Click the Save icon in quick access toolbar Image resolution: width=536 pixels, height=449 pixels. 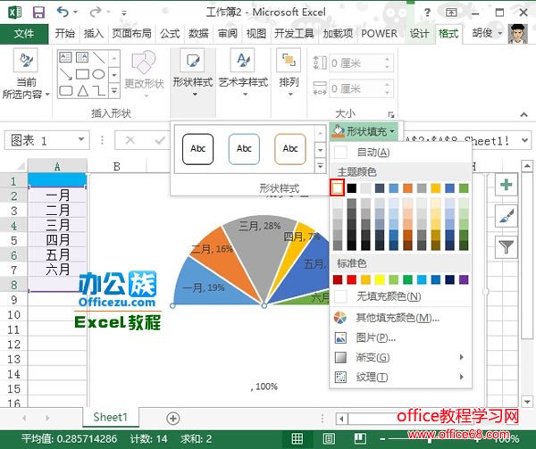[38, 12]
